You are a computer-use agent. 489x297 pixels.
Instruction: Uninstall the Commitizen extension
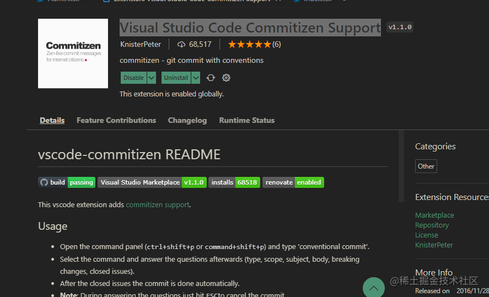pos(176,78)
